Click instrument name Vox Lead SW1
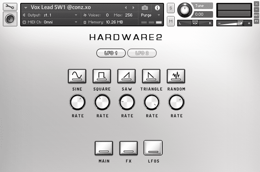 (x=61, y=7)
